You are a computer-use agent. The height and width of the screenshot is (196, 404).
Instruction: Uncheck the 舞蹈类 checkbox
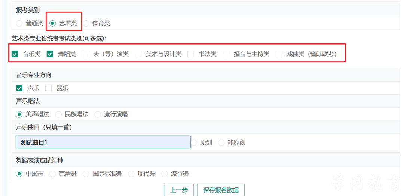[50, 54]
